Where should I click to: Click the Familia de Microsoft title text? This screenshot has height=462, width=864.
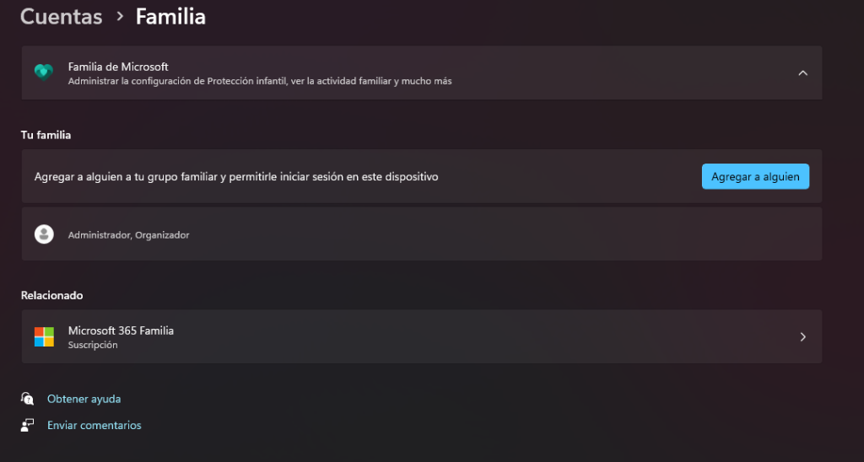click(x=118, y=67)
